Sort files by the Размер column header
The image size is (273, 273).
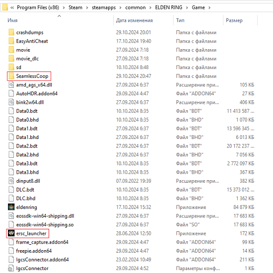234,20
